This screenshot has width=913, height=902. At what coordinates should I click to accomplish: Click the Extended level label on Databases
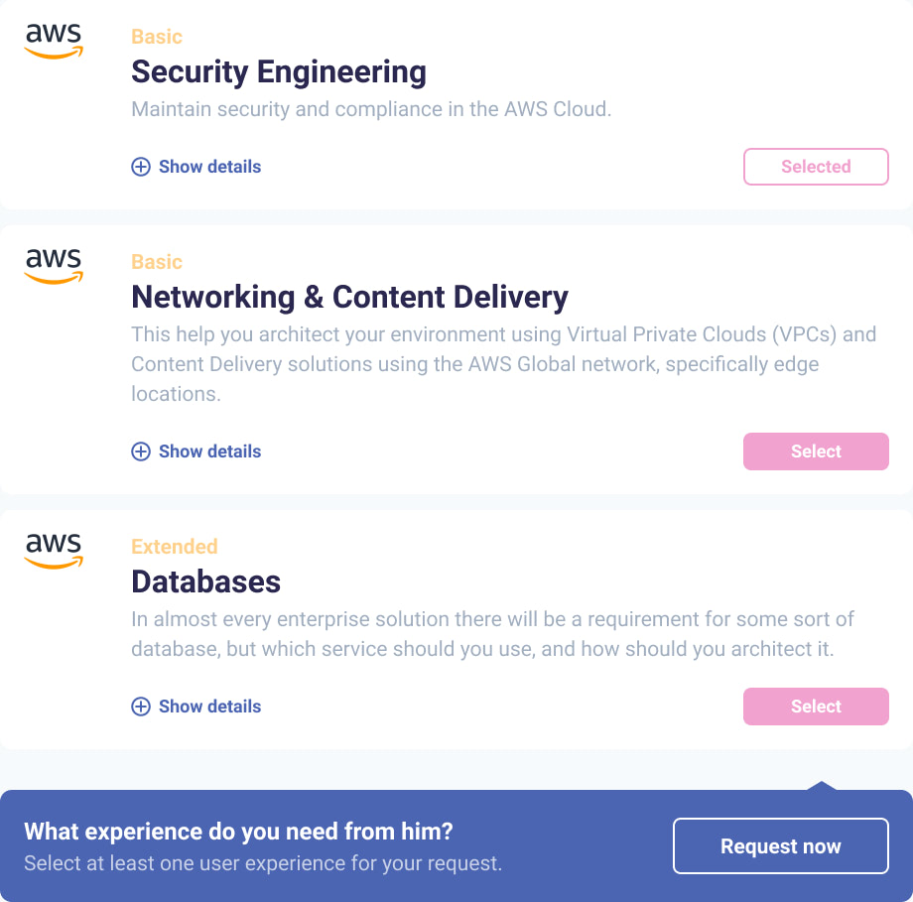[x=175, y=547]
